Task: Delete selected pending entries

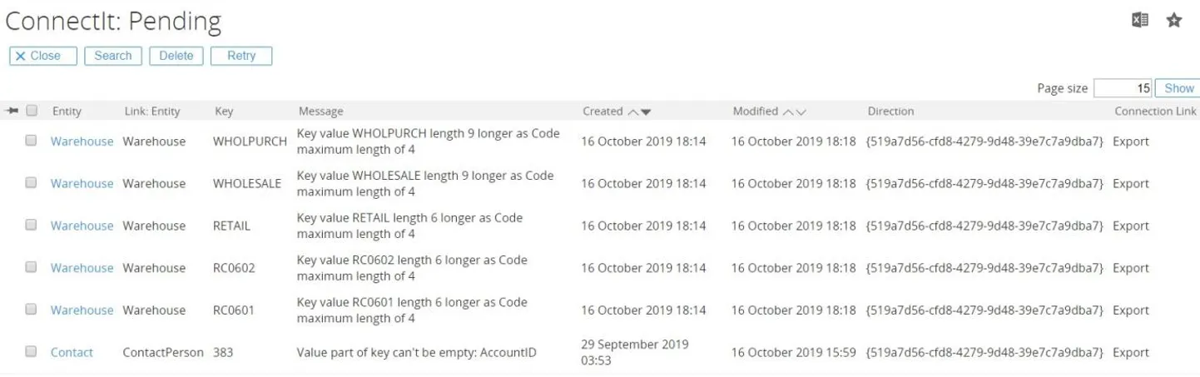Action: pos(176,56)
